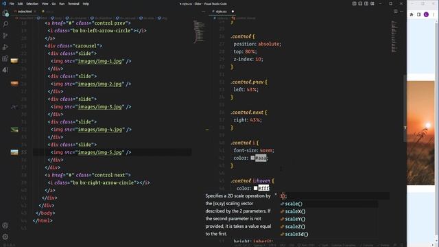
Task: Open color picker for #fff swatch
Action: coord(255,188)
